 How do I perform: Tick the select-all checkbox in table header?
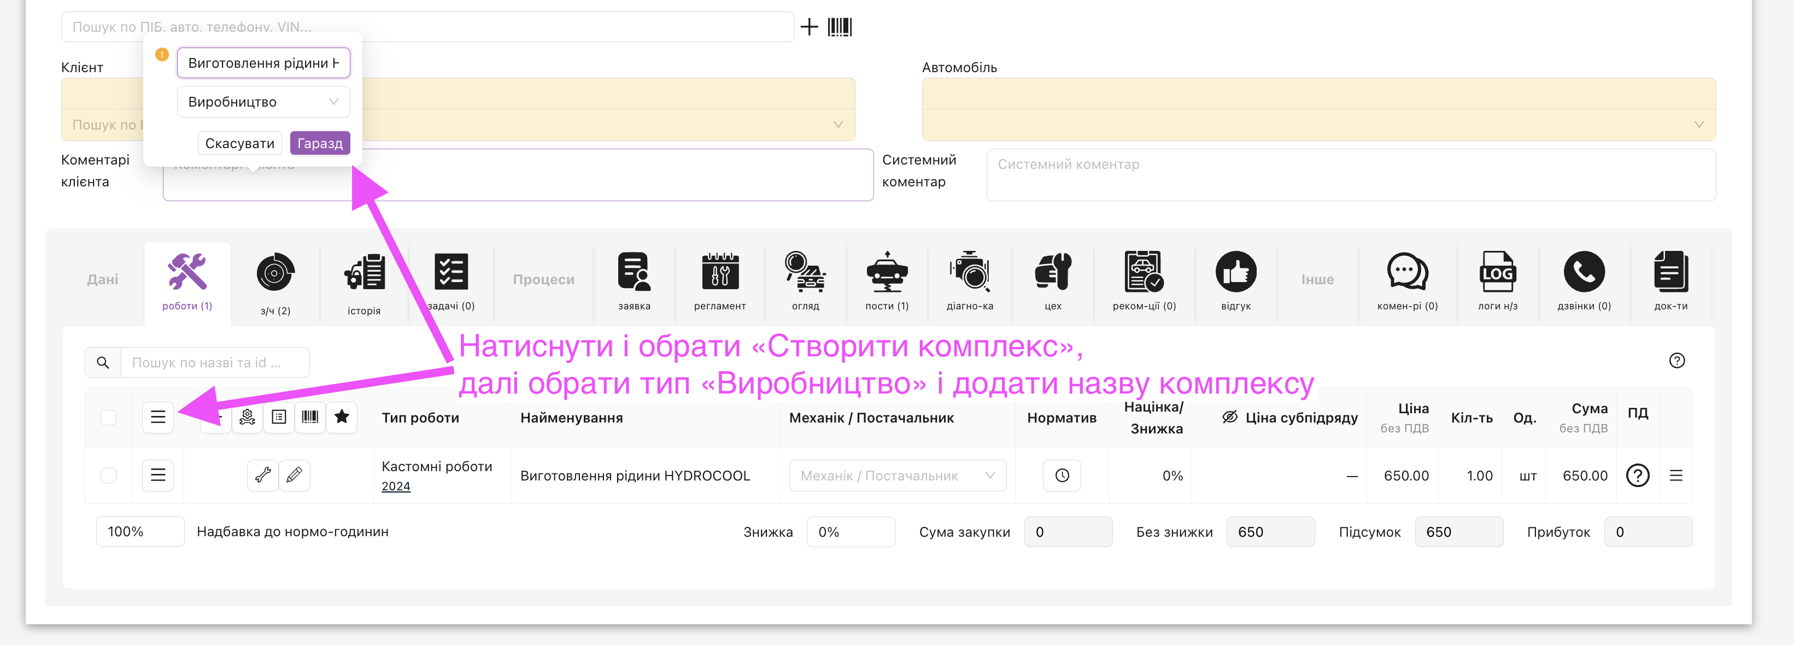(x=109, y=417)
